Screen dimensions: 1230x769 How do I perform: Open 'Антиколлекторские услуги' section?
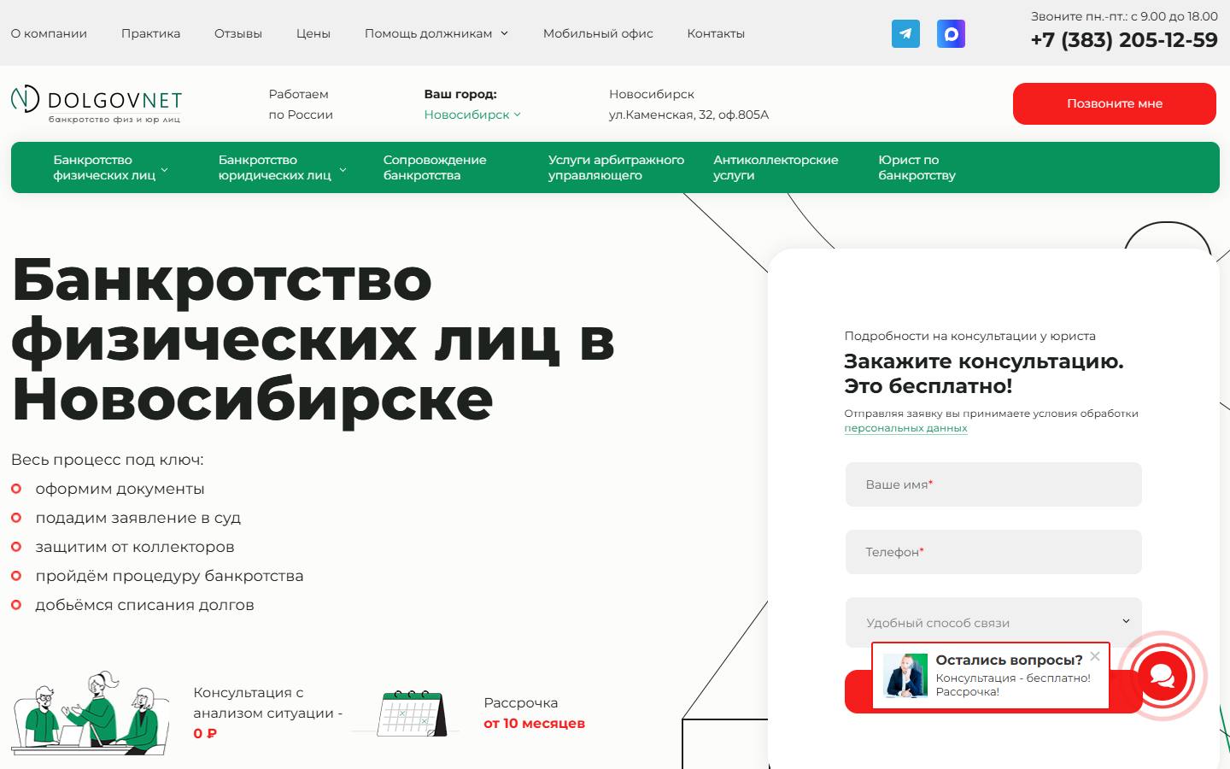[x=776, y=167]
